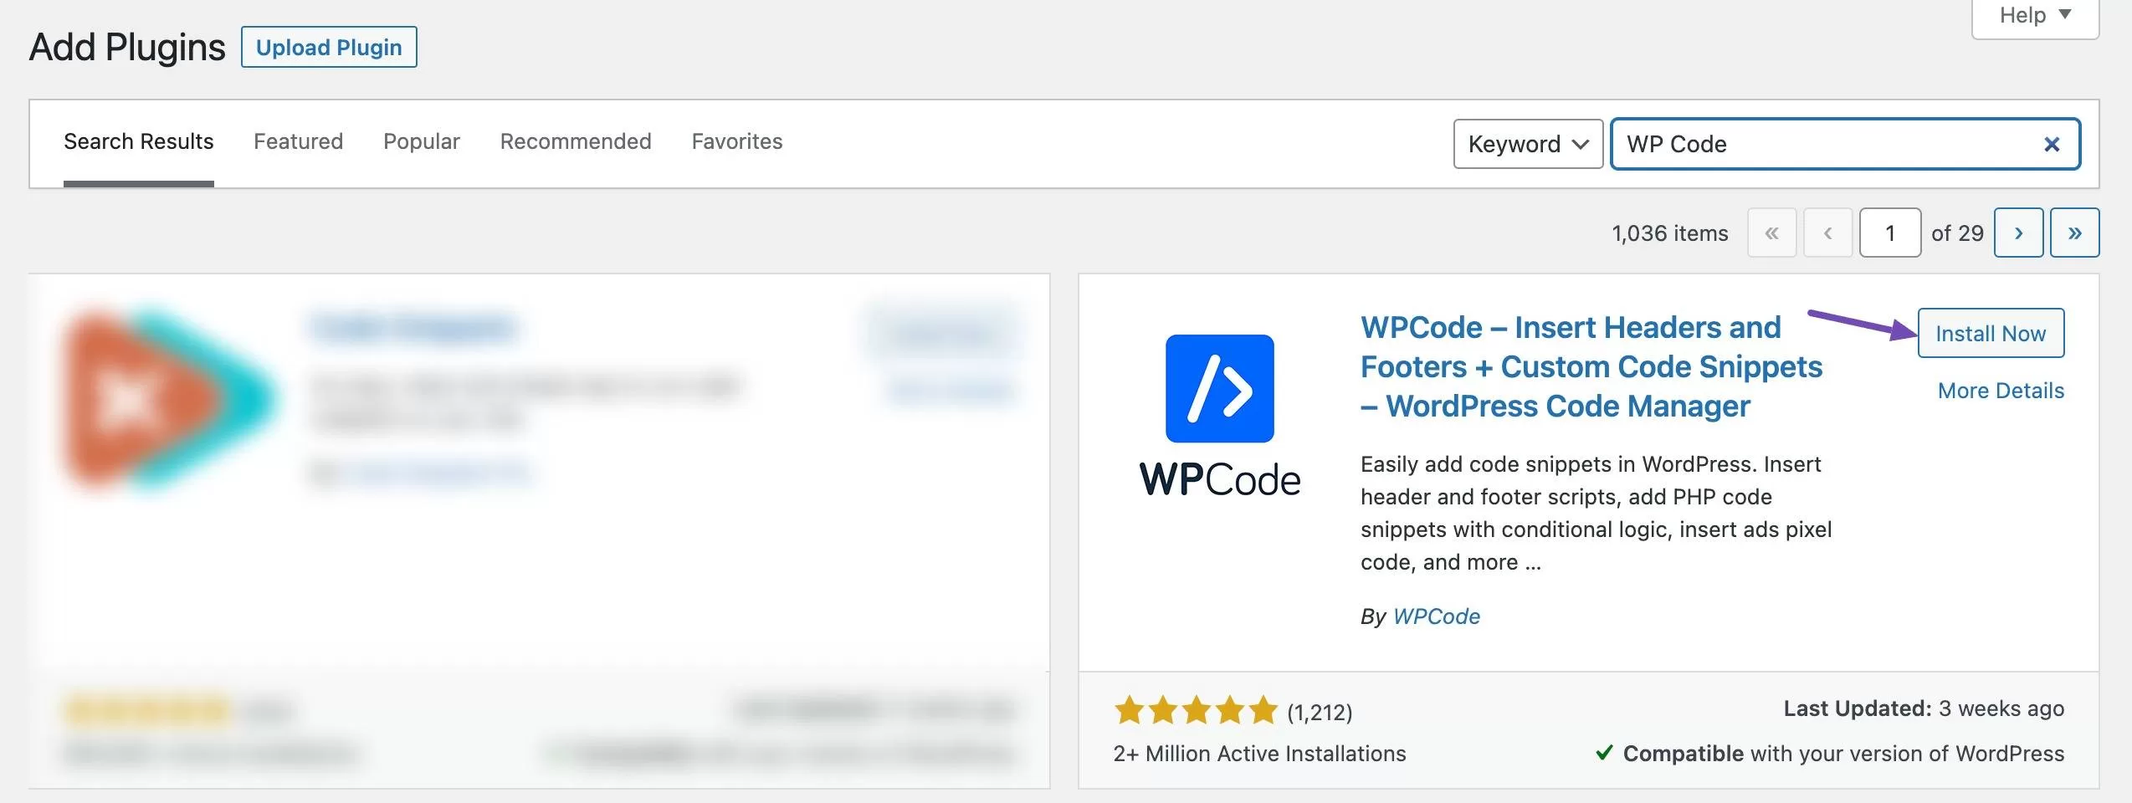This screenshot has height=803, width=2132.
Task: Jump to the last results page
Action: tap(2073, 233)
